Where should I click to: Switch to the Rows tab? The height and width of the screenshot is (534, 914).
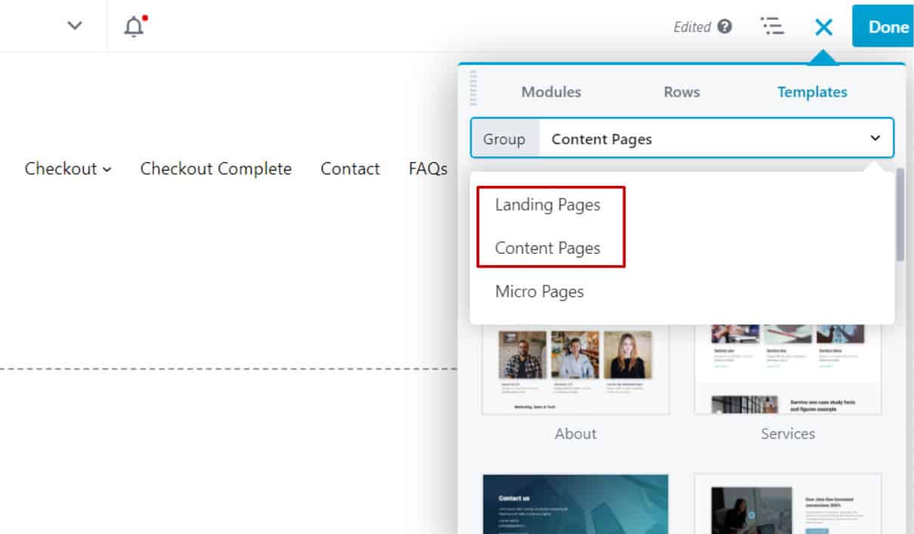coord(681,92)
